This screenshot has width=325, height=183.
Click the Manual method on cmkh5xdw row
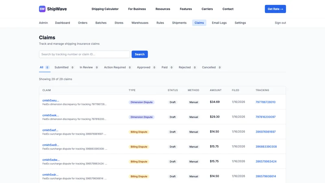pyautogui.click(x=194, y=161)
